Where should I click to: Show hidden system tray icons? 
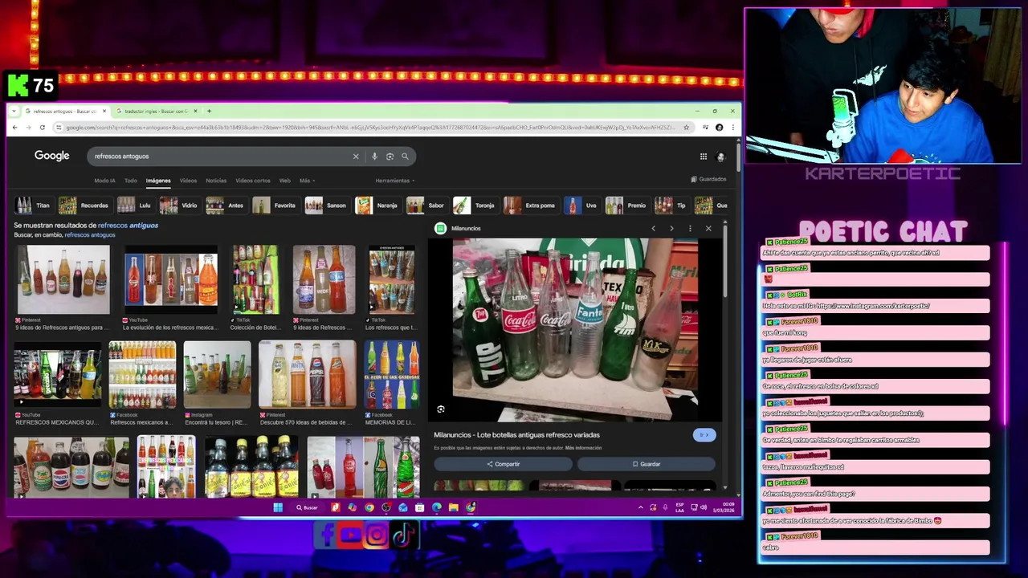coord(640,507)
